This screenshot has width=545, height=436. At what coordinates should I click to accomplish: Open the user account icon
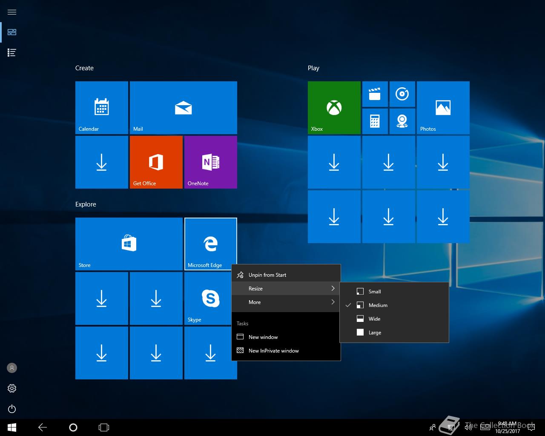tap(12, 368)
